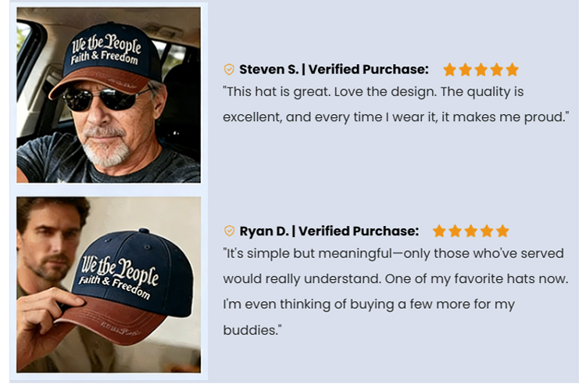Click the verified shield icon beside Steven S.
This screenshot has width=586, height=391.
click(x=229, y=70)
